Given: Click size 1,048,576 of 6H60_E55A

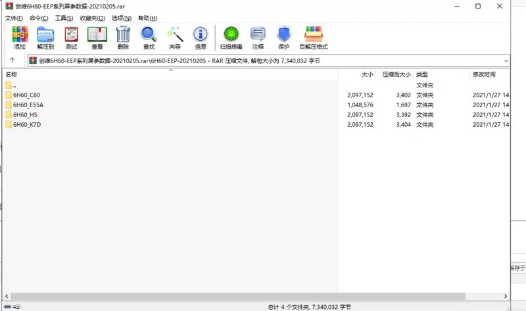Looking at the screenshot, I should [360, 105].
